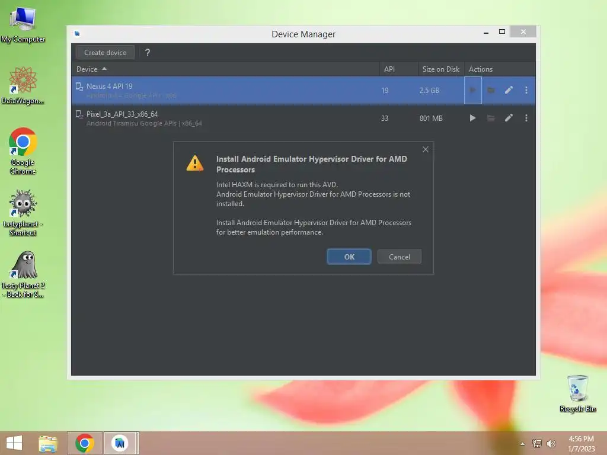
Task: Sort by Size on Disk column header
Action: tap(441, 69)
